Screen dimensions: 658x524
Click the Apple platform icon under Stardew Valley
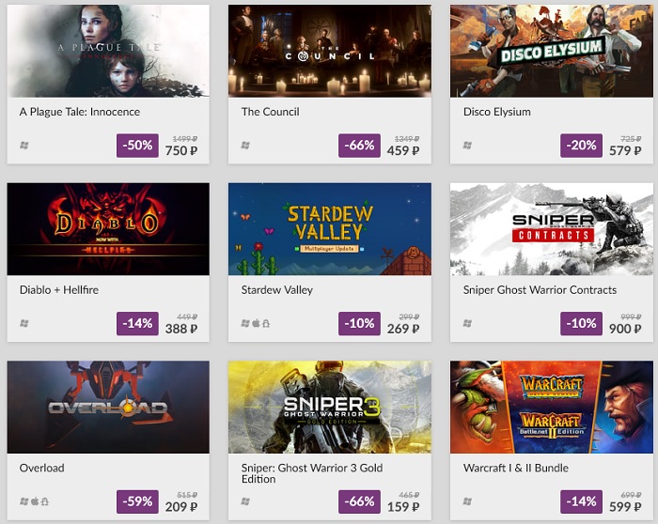pyautogui.click(x=256, y=323)
